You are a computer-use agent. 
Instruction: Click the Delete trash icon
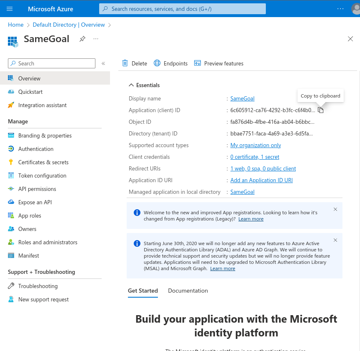click(x=125, y=63)
